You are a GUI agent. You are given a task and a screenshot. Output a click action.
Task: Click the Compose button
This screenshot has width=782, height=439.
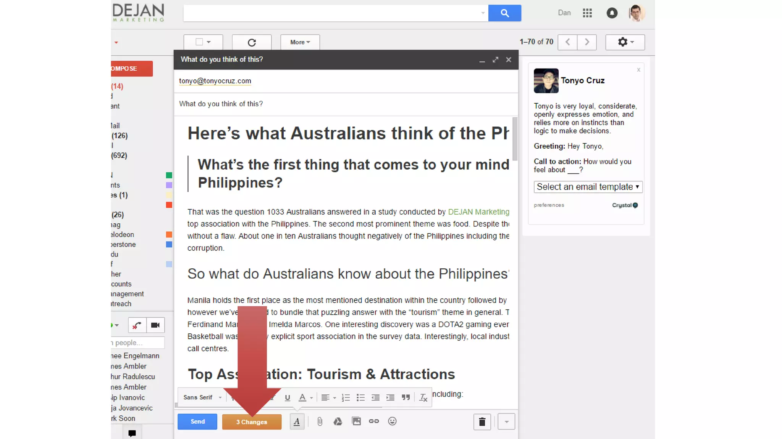tap(132, 69)
